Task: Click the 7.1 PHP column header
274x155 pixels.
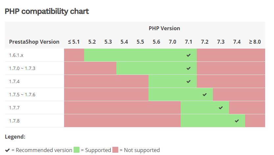Action: coord(189,42)
